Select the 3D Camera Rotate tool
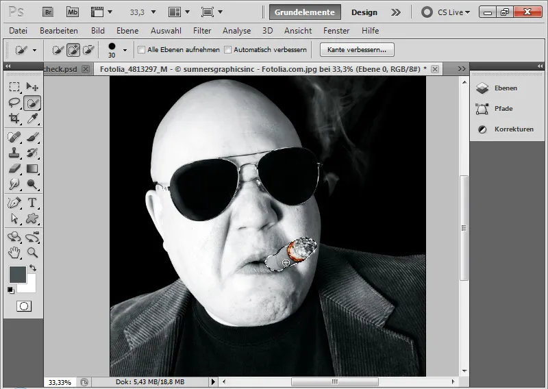This screenshot has height=389, width=548. pyautogui.click(x=32, y=236)
